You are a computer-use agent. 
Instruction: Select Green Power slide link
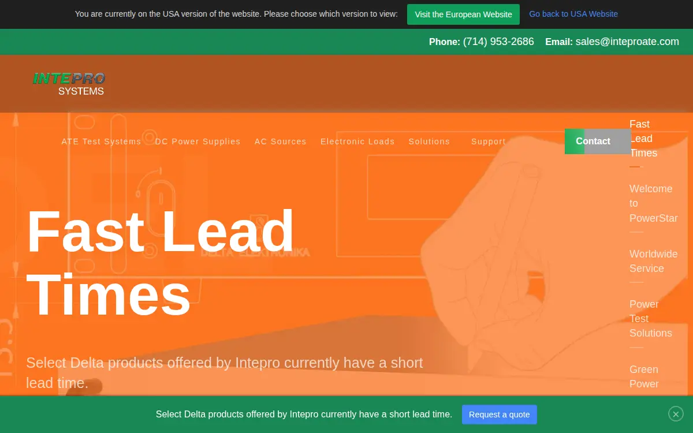point(644,376)
